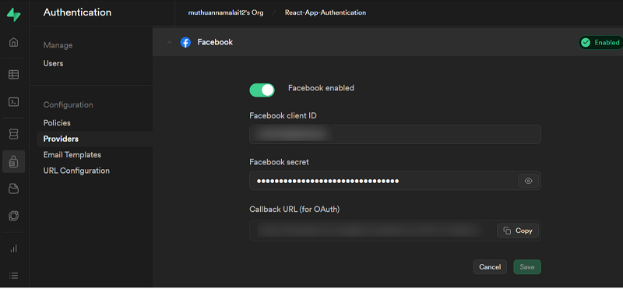Viewport: 623px width, 289px height.
Task: Open the Storage folder icon
Action: click(x=13, y=189)
